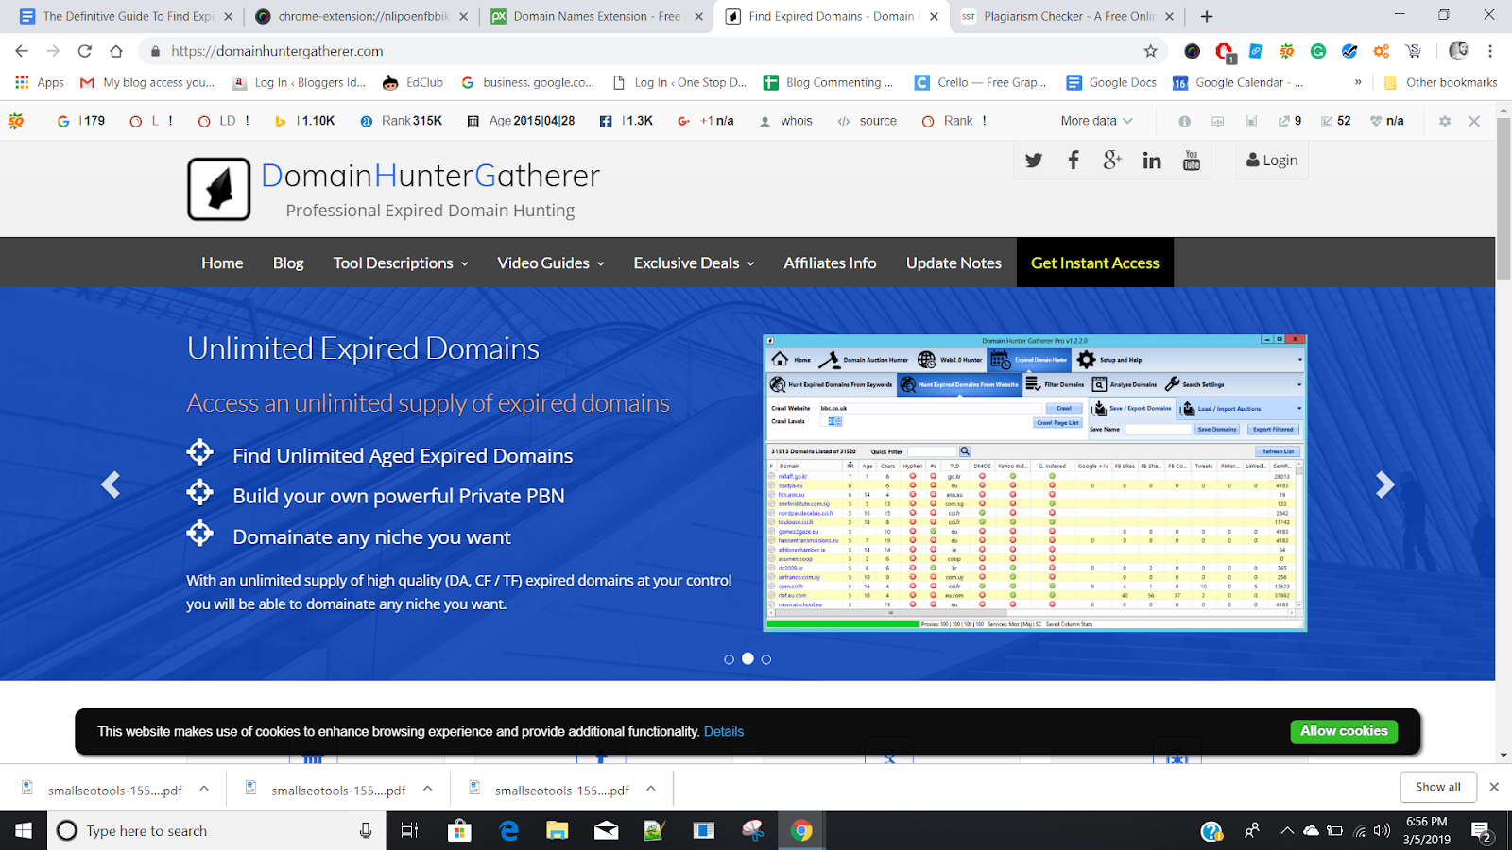
Task: Reload the current page
Action: (x=85, y=51)
